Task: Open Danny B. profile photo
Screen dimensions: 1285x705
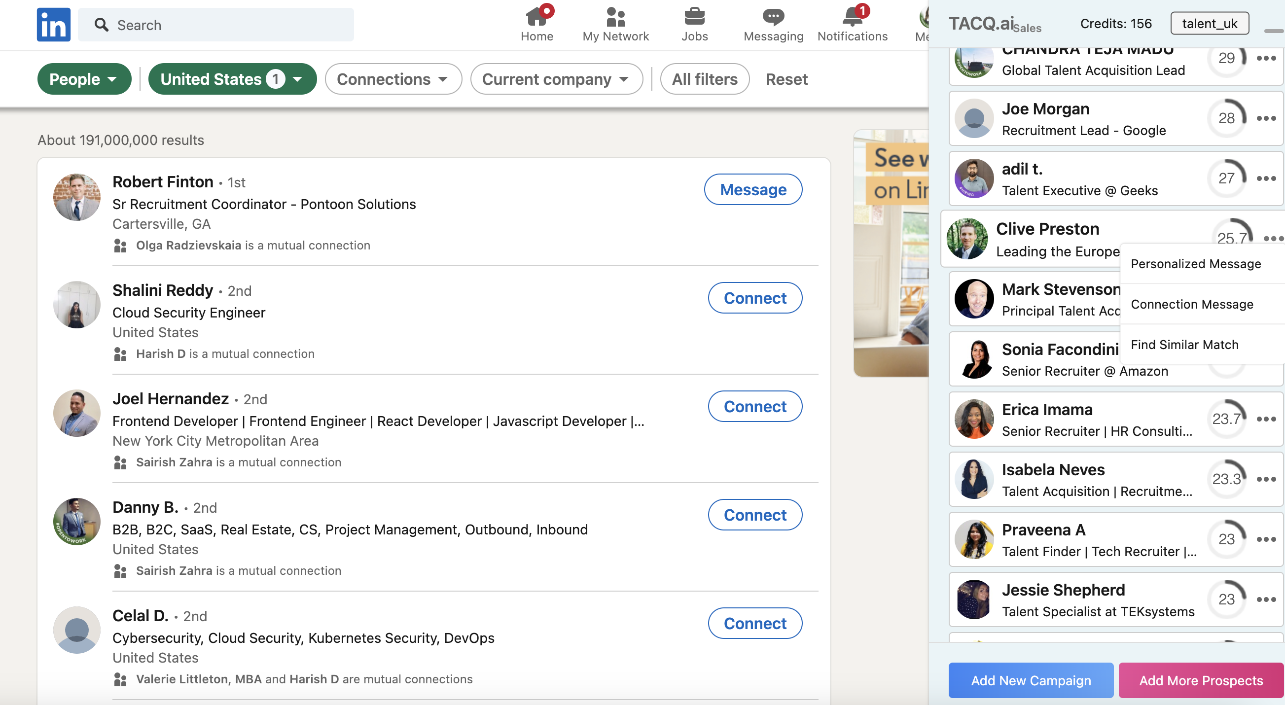Action: (77, 522)
